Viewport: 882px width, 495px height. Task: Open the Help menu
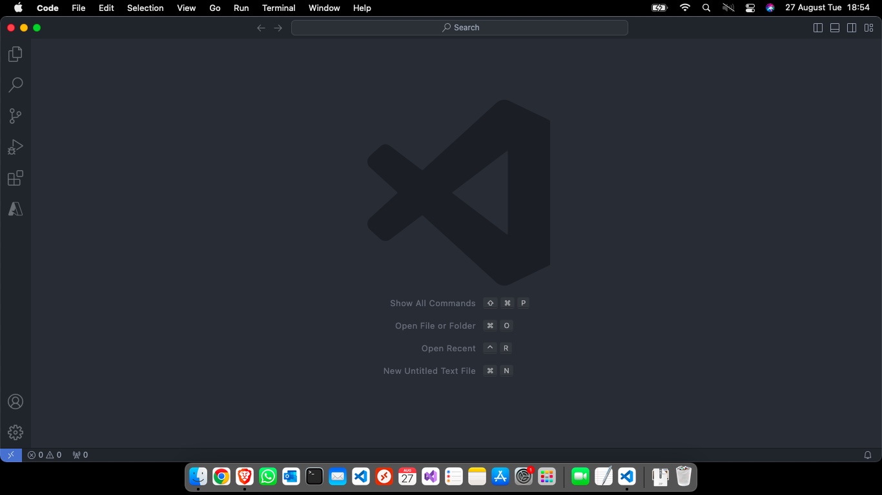point(362,8)
